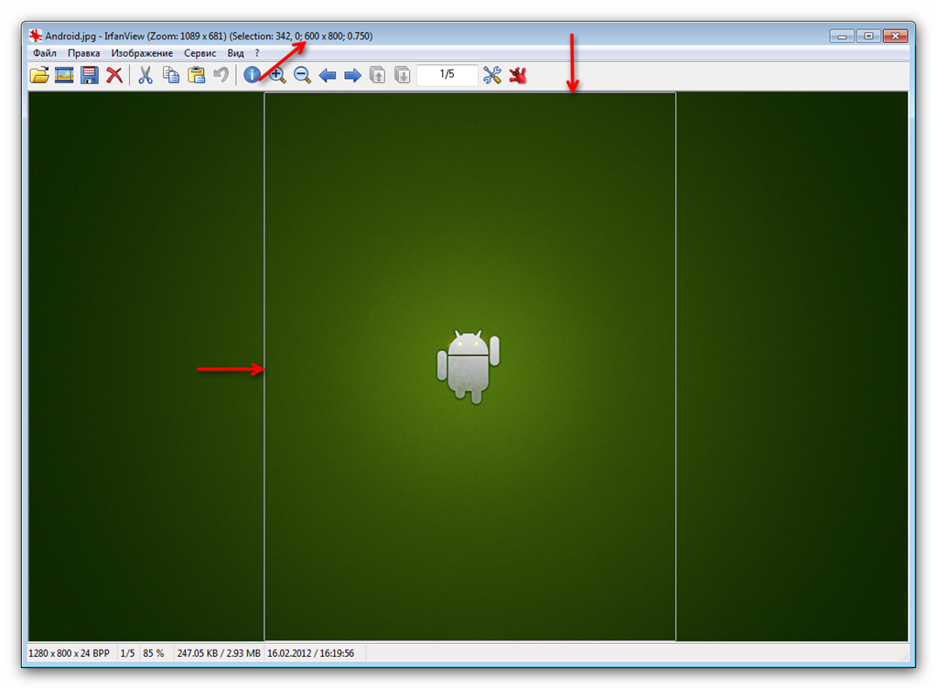The image size is (937, 689).
Task: Show image information with the blue i icon
Action: click(x=252, y=75)
